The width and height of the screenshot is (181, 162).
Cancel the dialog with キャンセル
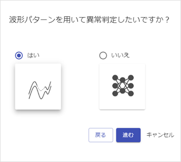point(160,135)
